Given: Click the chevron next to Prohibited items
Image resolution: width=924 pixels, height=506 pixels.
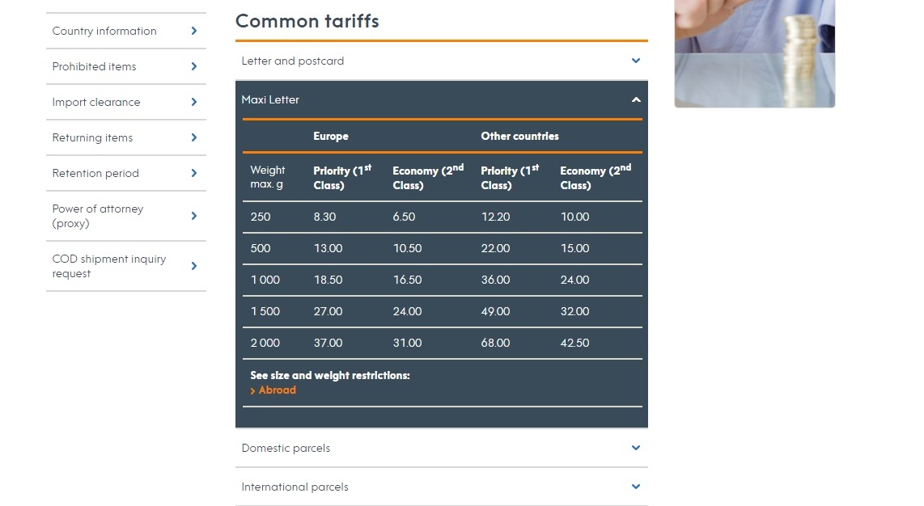Looking at the screenshot, I should tap(194, 66).
